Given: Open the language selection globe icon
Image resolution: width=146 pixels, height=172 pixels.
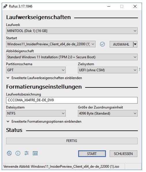Looking at the screenshot, I should point(9,153).
